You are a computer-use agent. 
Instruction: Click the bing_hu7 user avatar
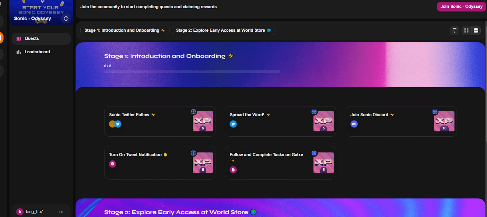20,212
